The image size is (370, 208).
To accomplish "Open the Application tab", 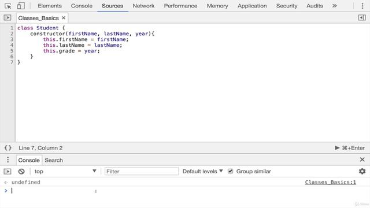I will coord(252,6).
